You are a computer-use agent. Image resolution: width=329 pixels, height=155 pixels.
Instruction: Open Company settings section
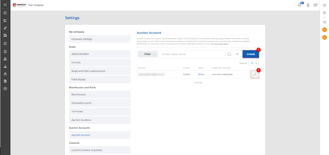[x=99, y=39]
